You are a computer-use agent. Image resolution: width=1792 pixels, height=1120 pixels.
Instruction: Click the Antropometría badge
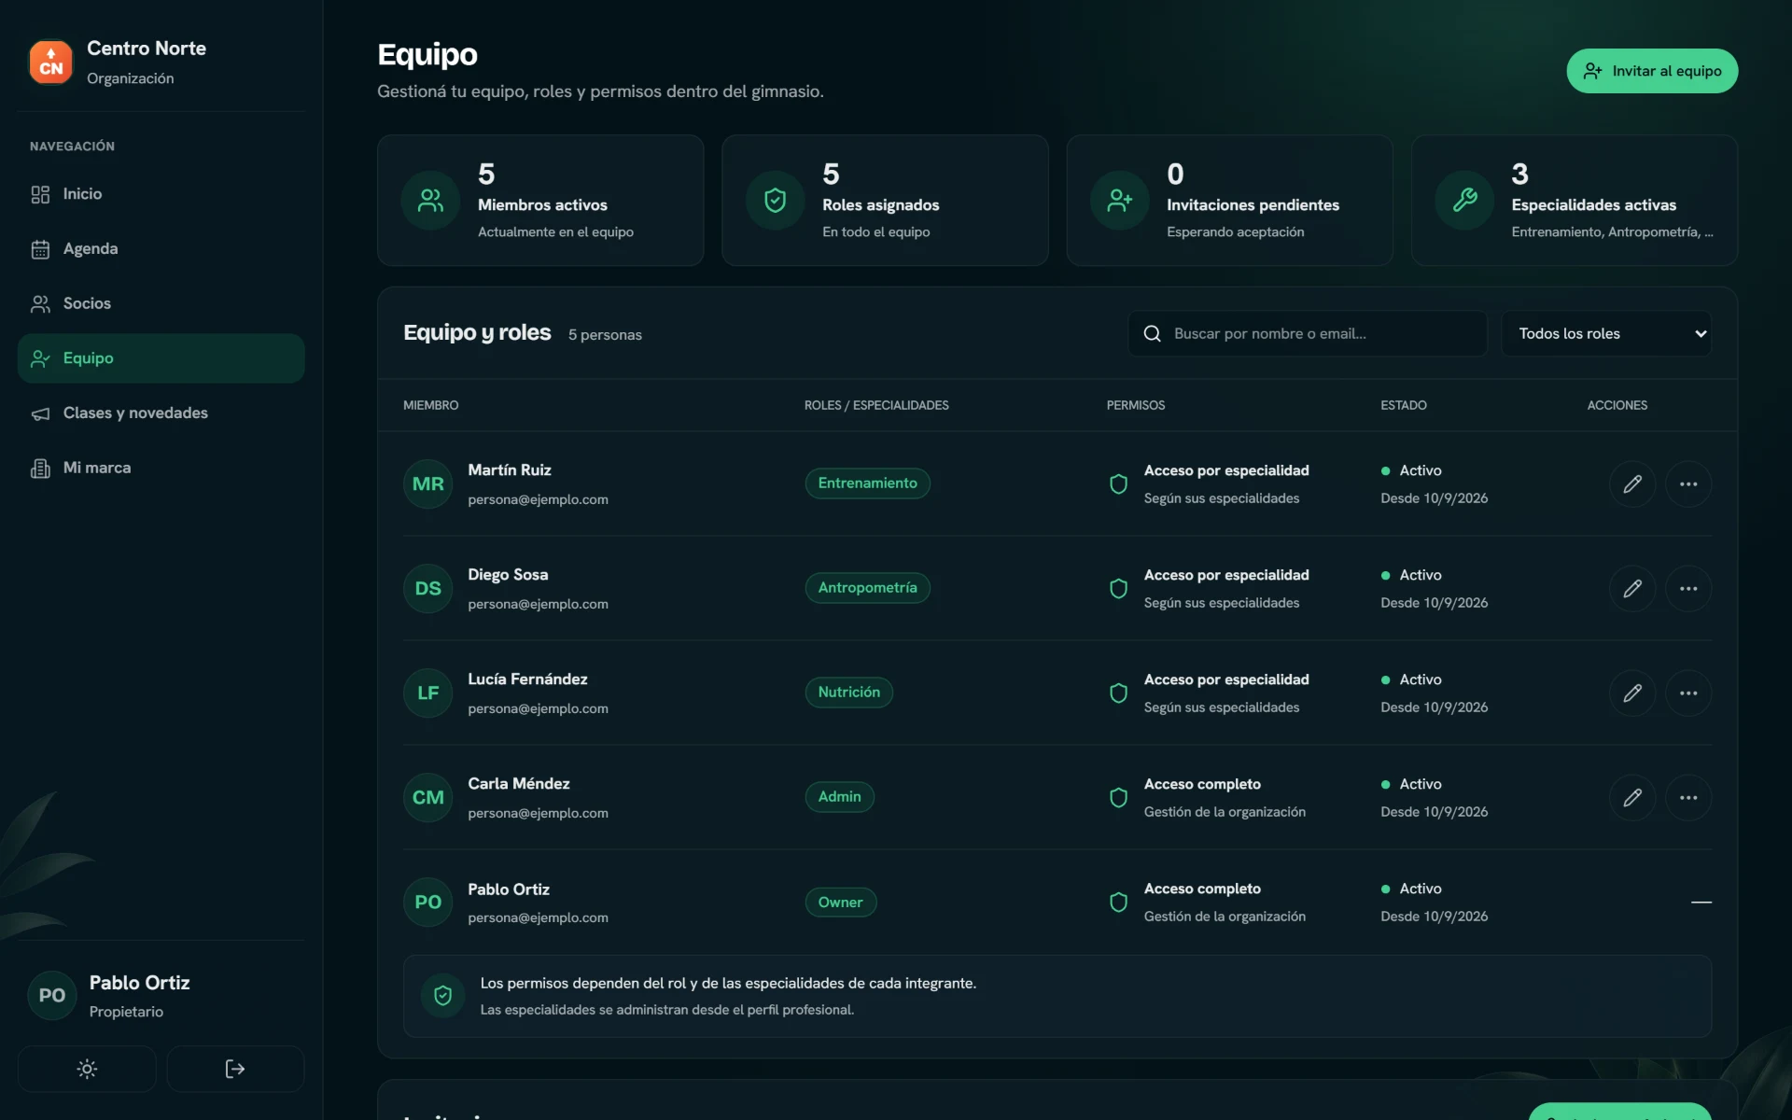click(x=867, y=587)
